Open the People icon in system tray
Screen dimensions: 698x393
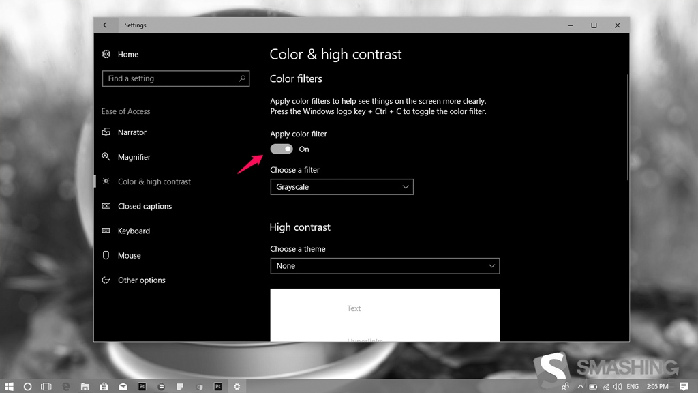[x=565, y=386]
